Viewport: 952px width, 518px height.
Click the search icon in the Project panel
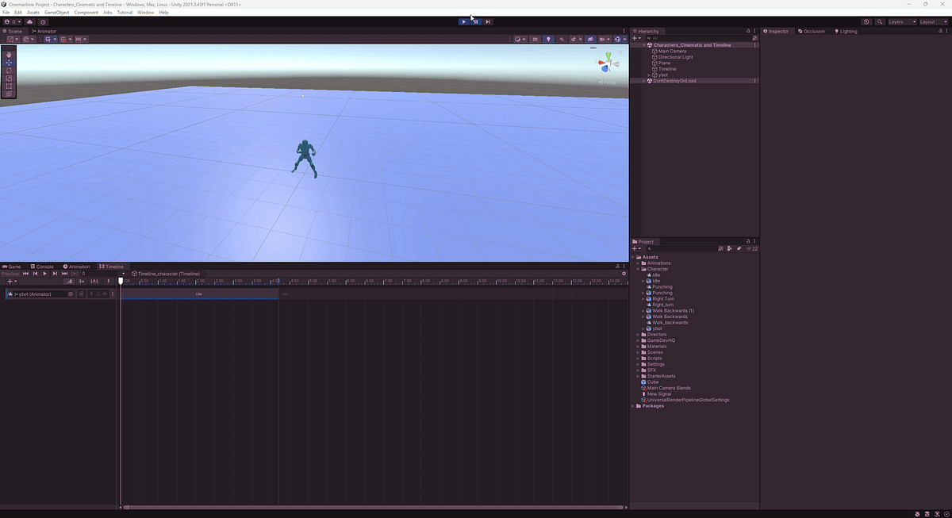(649, 248)
